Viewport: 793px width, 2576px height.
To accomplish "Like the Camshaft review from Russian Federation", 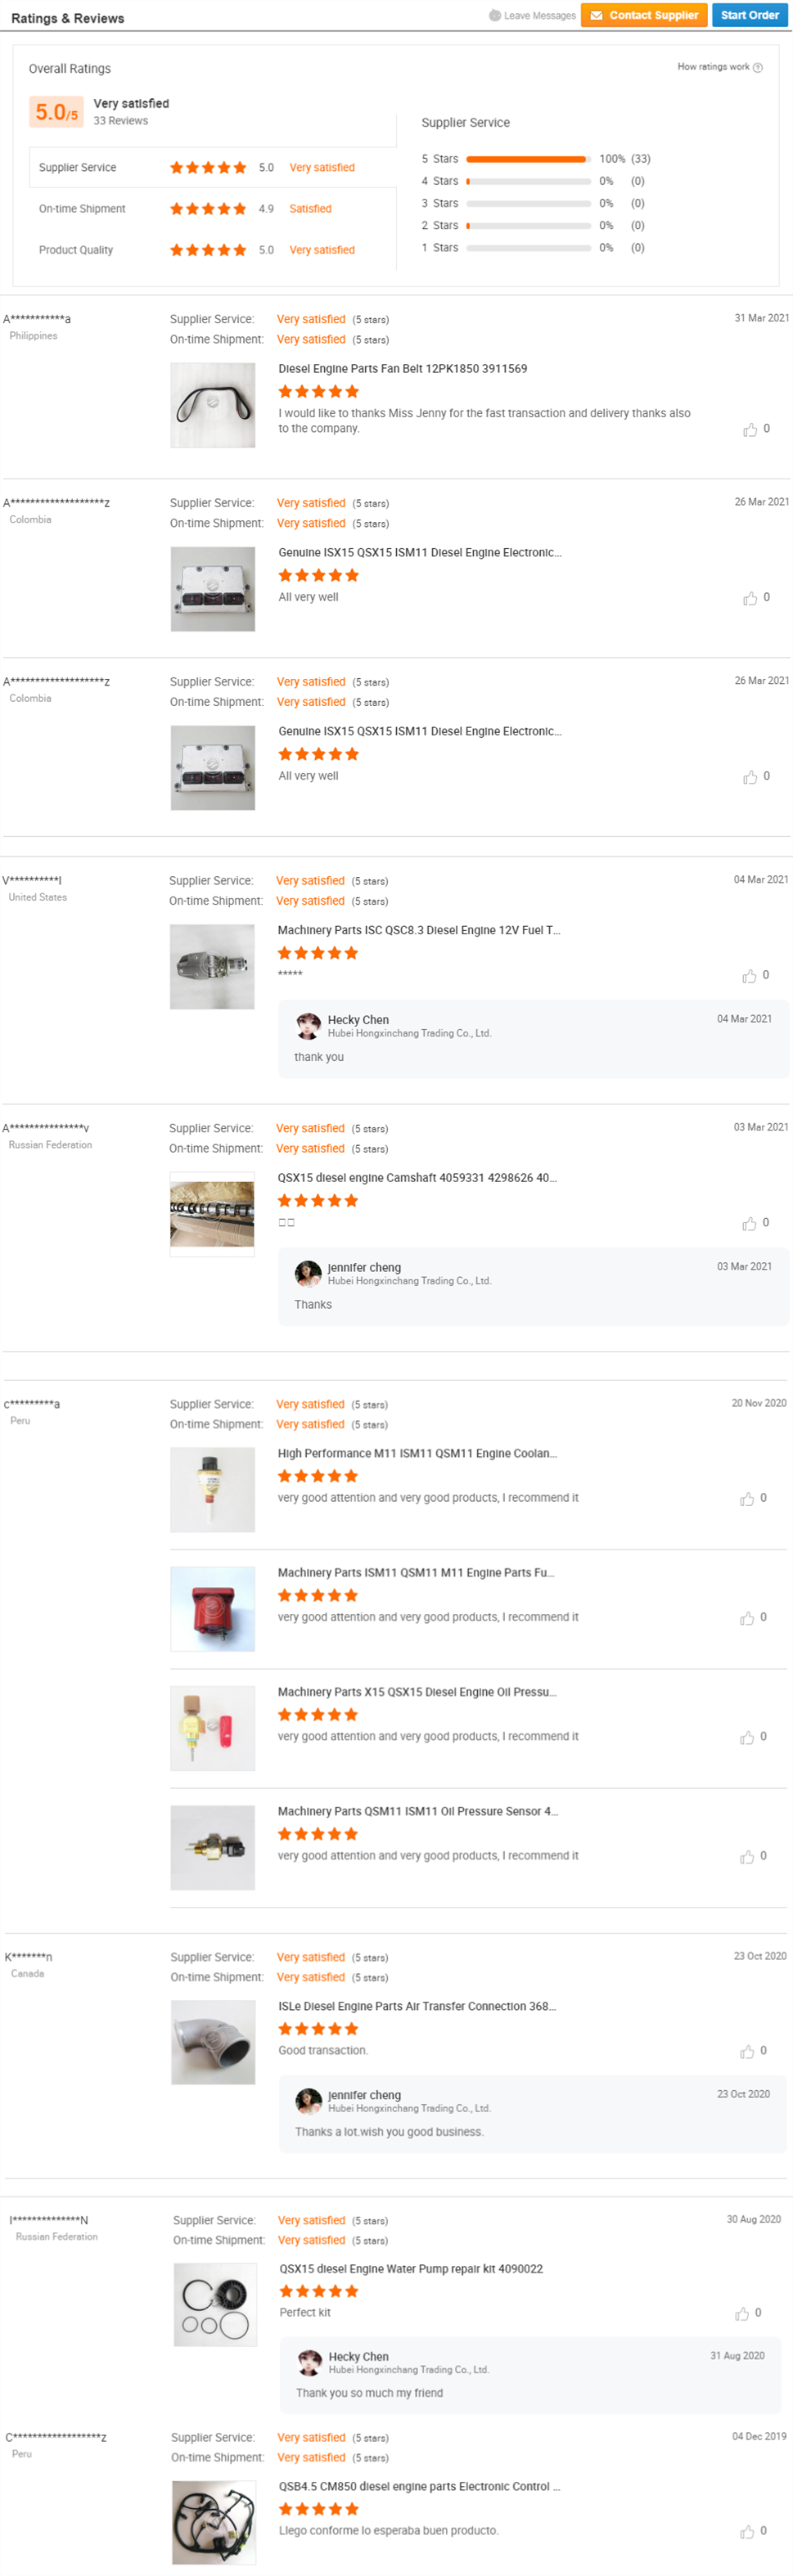I will click(748, 1224).
